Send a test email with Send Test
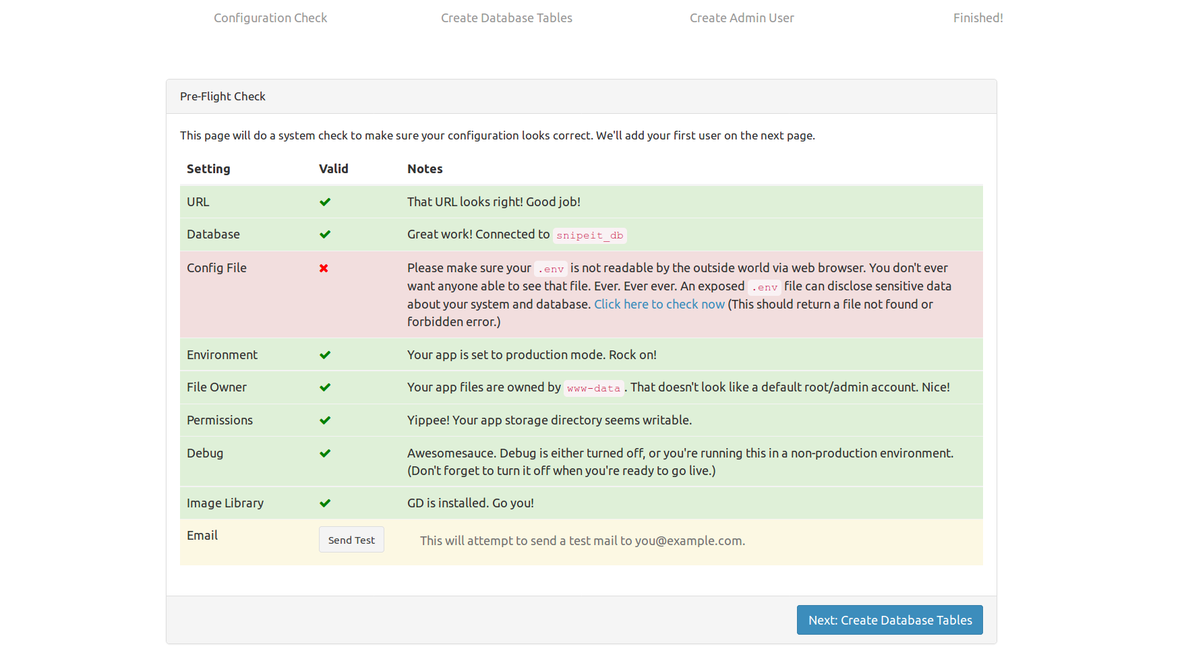Screen dimensions: 1186x661 click(351, 540)
